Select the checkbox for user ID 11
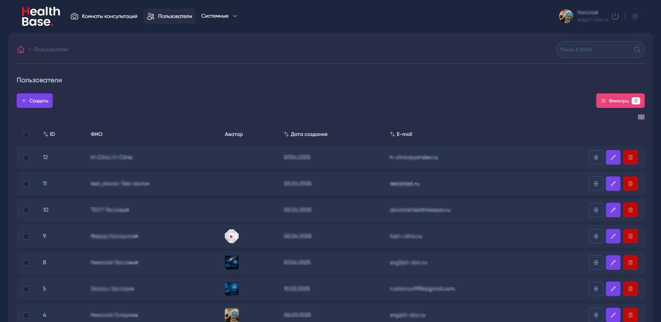This screenshot has width=661, height=322. coord(26,184)
